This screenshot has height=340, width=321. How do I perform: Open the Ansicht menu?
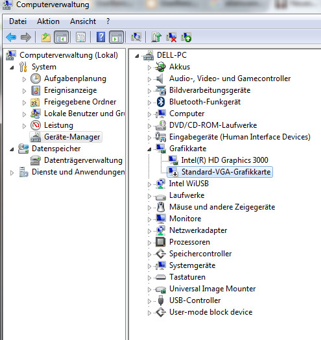coord(83,21)
